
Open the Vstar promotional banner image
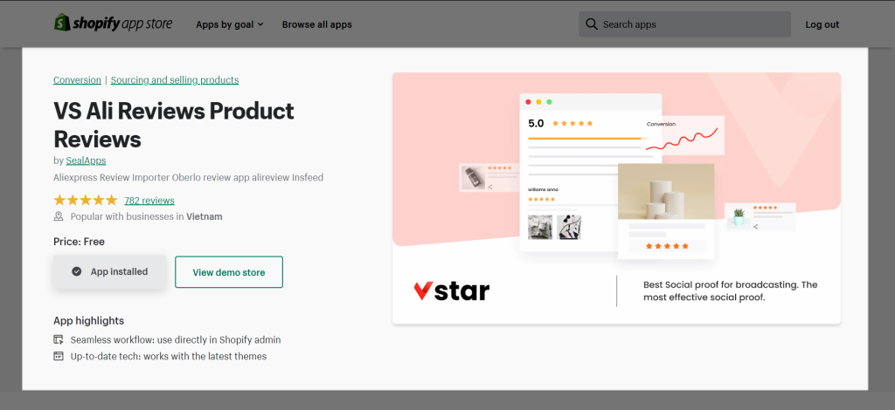[x=616, y=198]
